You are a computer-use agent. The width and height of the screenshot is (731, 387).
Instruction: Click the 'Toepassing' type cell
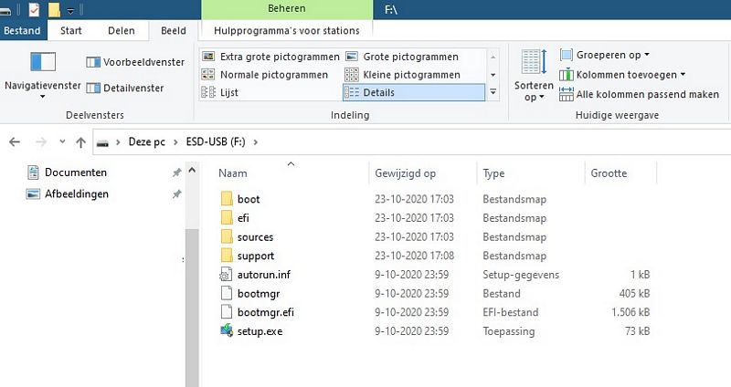[509, 331]
